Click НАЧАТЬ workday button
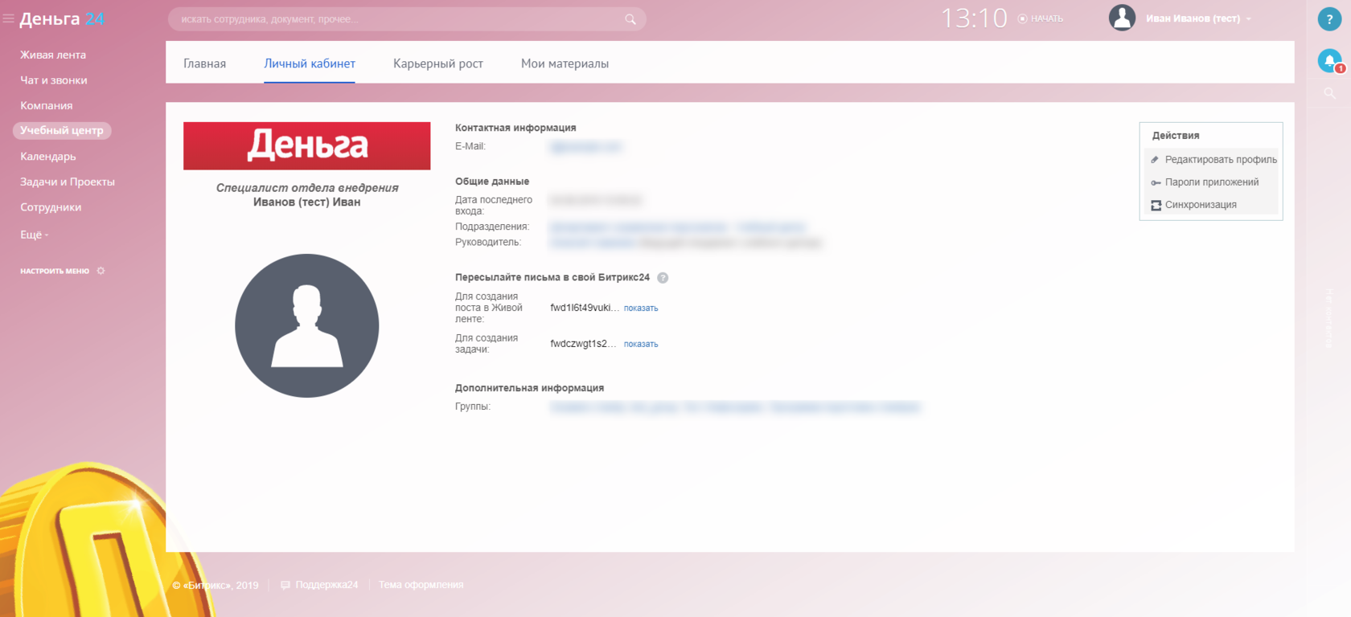This screenshot has width=1351, height=617. (x=1047, y=18)
